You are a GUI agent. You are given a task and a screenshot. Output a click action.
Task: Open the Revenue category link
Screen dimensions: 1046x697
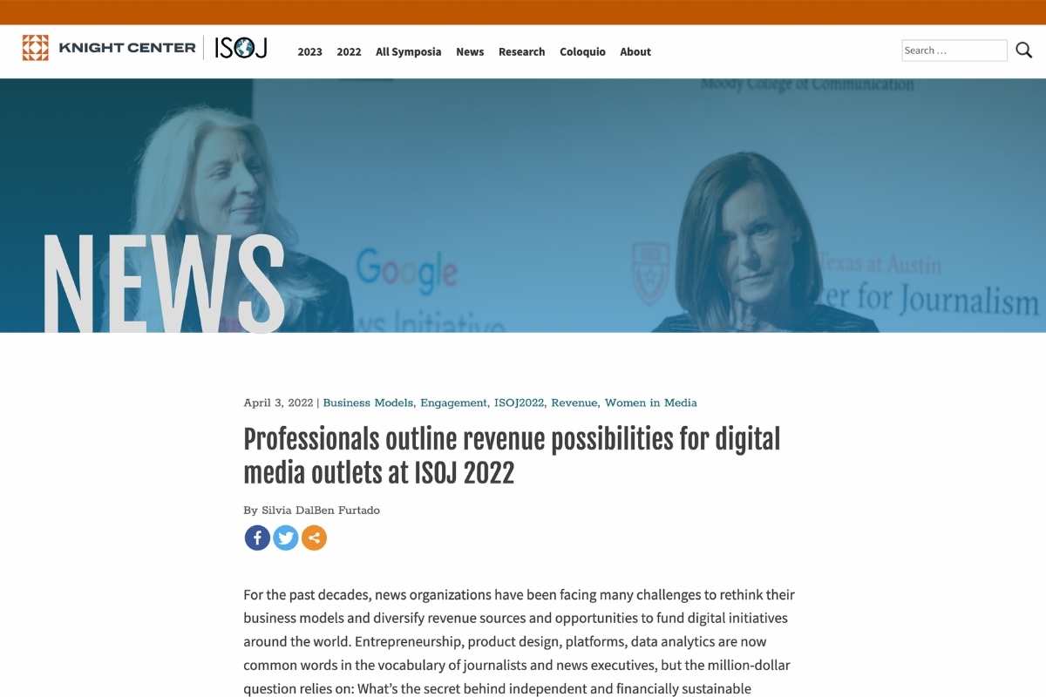pos(574,403)
